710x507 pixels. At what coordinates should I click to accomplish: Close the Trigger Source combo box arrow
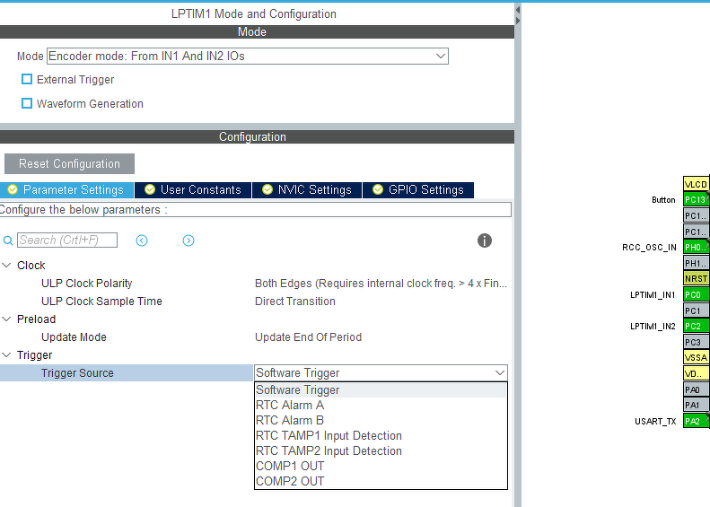click(500, 373)
